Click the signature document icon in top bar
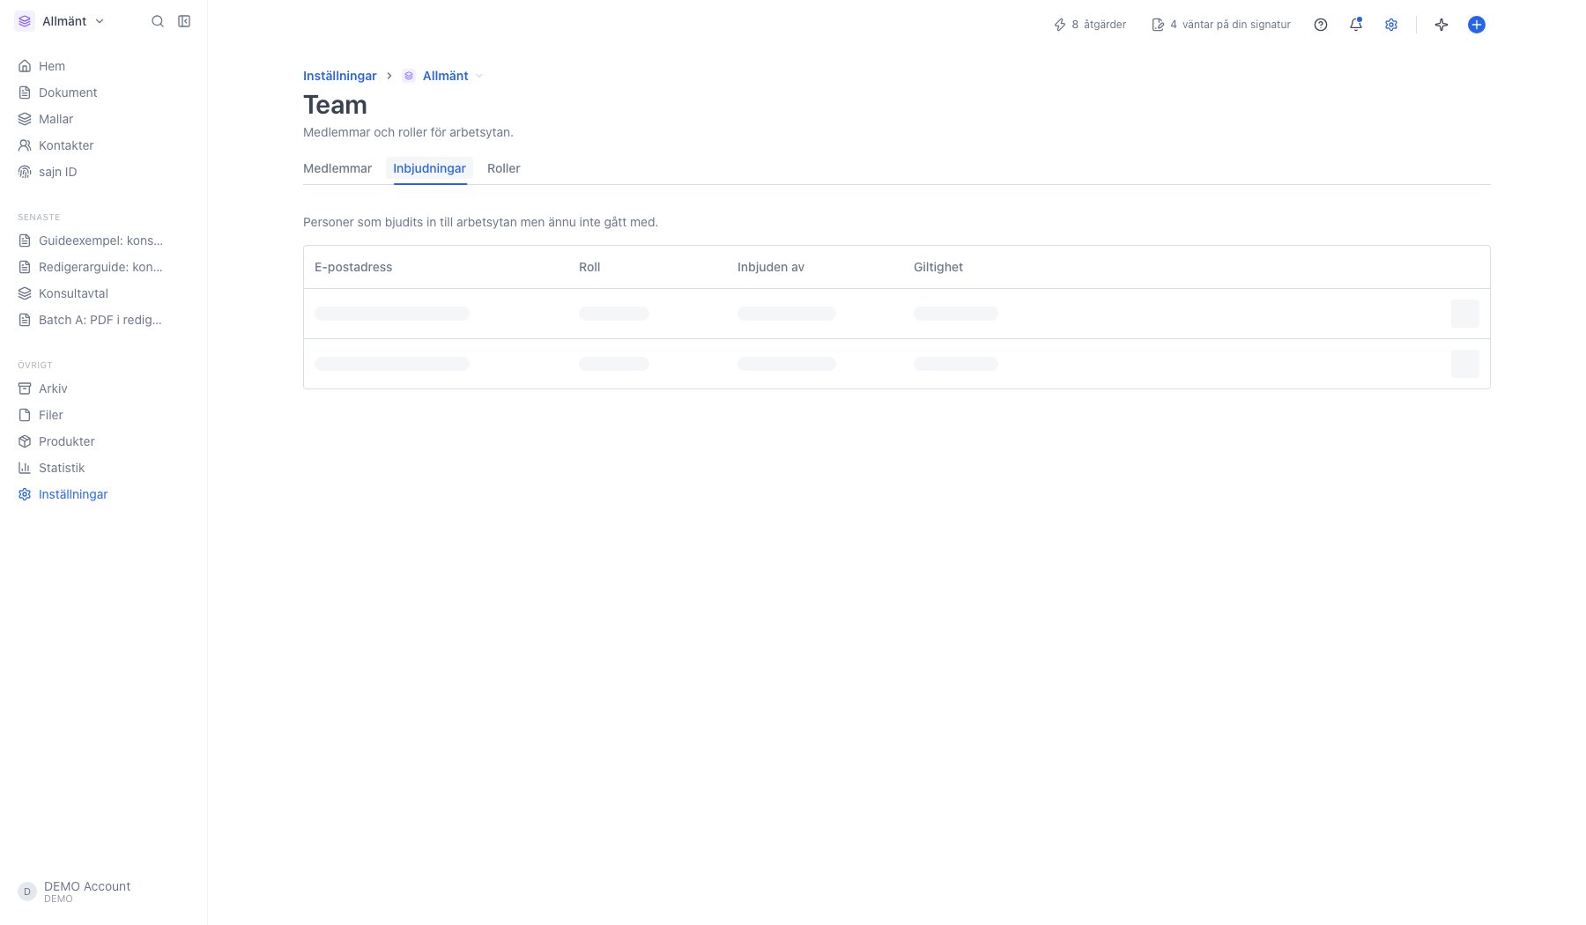1586x925 pixels. (x=1158, y=25)
